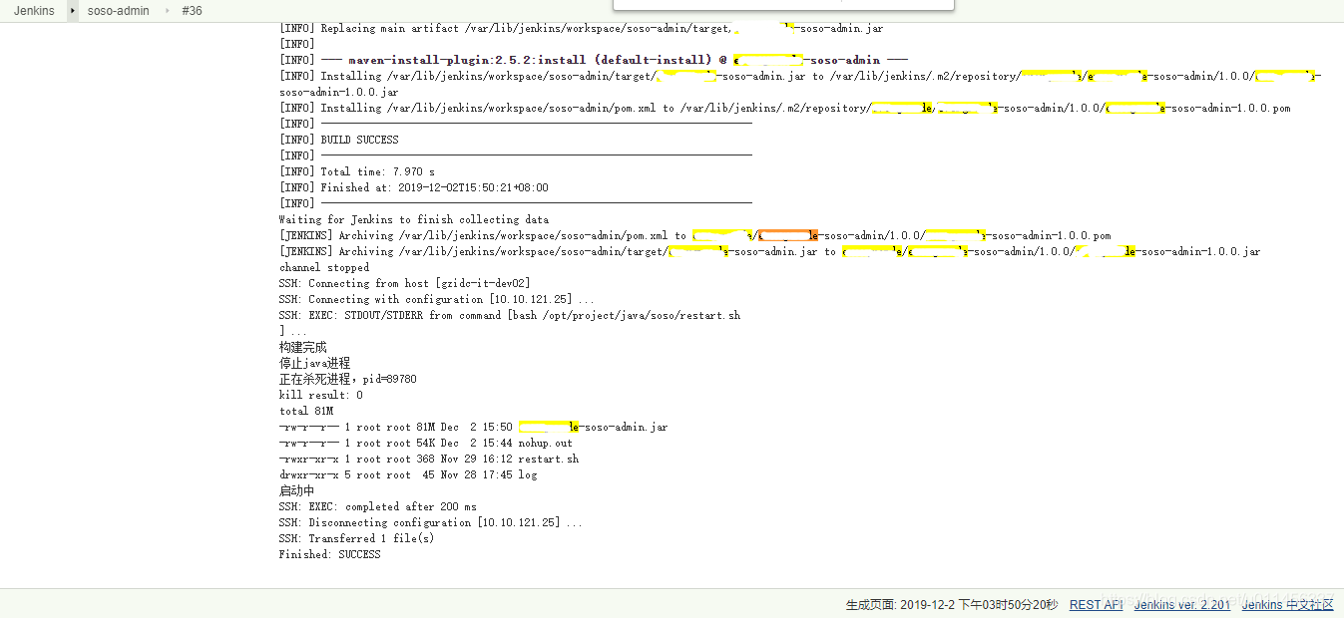The width and height of the screenshot is (1344, 618).
Task: Click the page generated timestamp in footer
Action: (x=952, y=605)
